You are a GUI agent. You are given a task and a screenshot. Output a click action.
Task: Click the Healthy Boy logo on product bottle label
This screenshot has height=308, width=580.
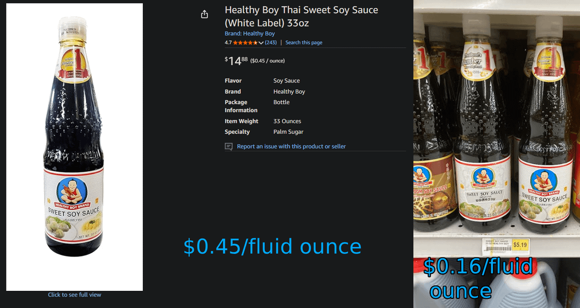click(x=72, y=191)
